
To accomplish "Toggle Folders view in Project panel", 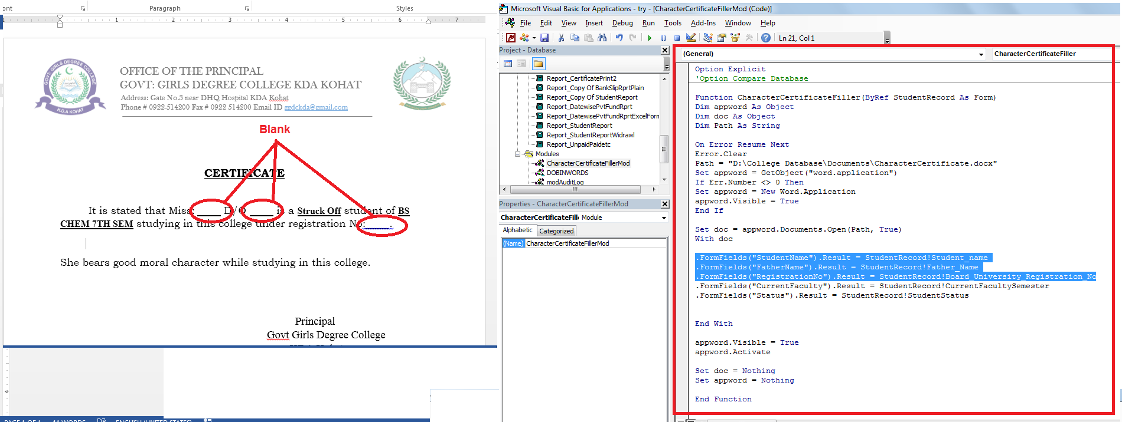I will [538, 64].
